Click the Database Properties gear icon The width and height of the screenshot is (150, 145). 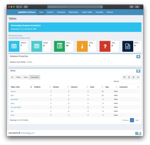coord(138,57)
